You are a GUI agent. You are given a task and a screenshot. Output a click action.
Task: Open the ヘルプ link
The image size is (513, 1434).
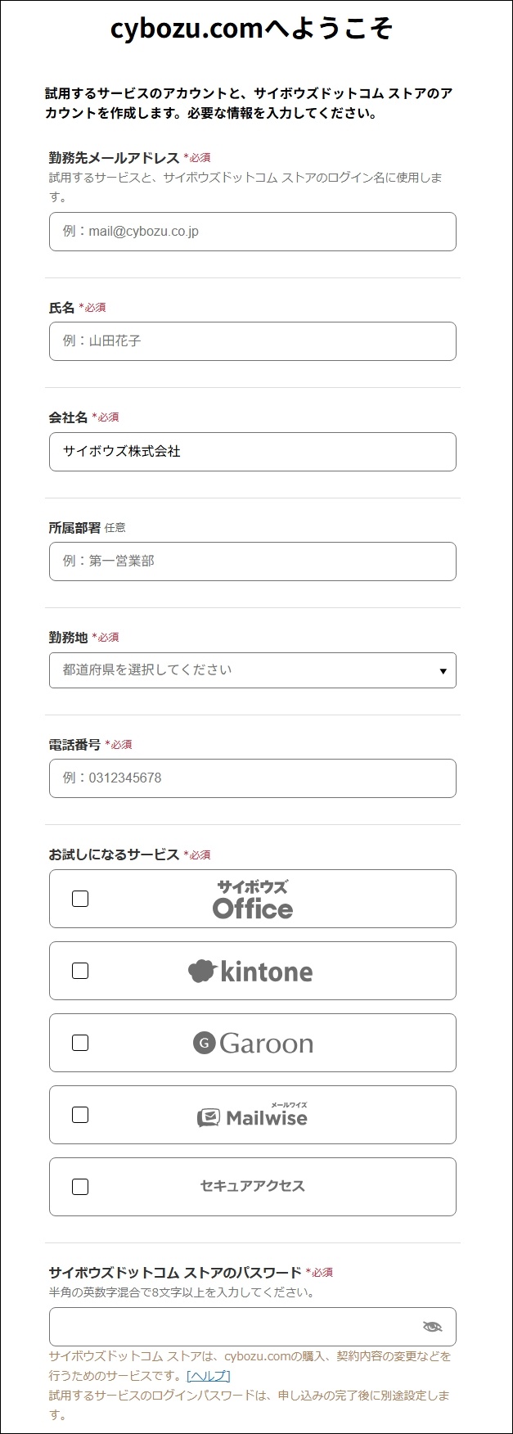coord(209,1376)
